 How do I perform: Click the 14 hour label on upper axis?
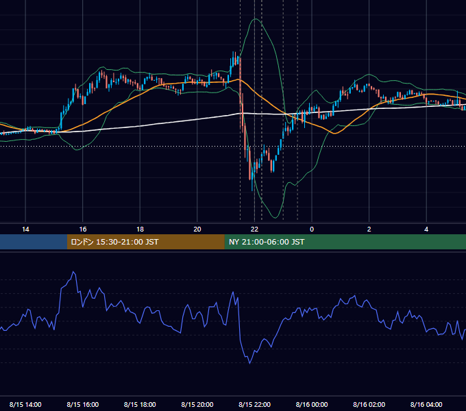coord(25,229)
